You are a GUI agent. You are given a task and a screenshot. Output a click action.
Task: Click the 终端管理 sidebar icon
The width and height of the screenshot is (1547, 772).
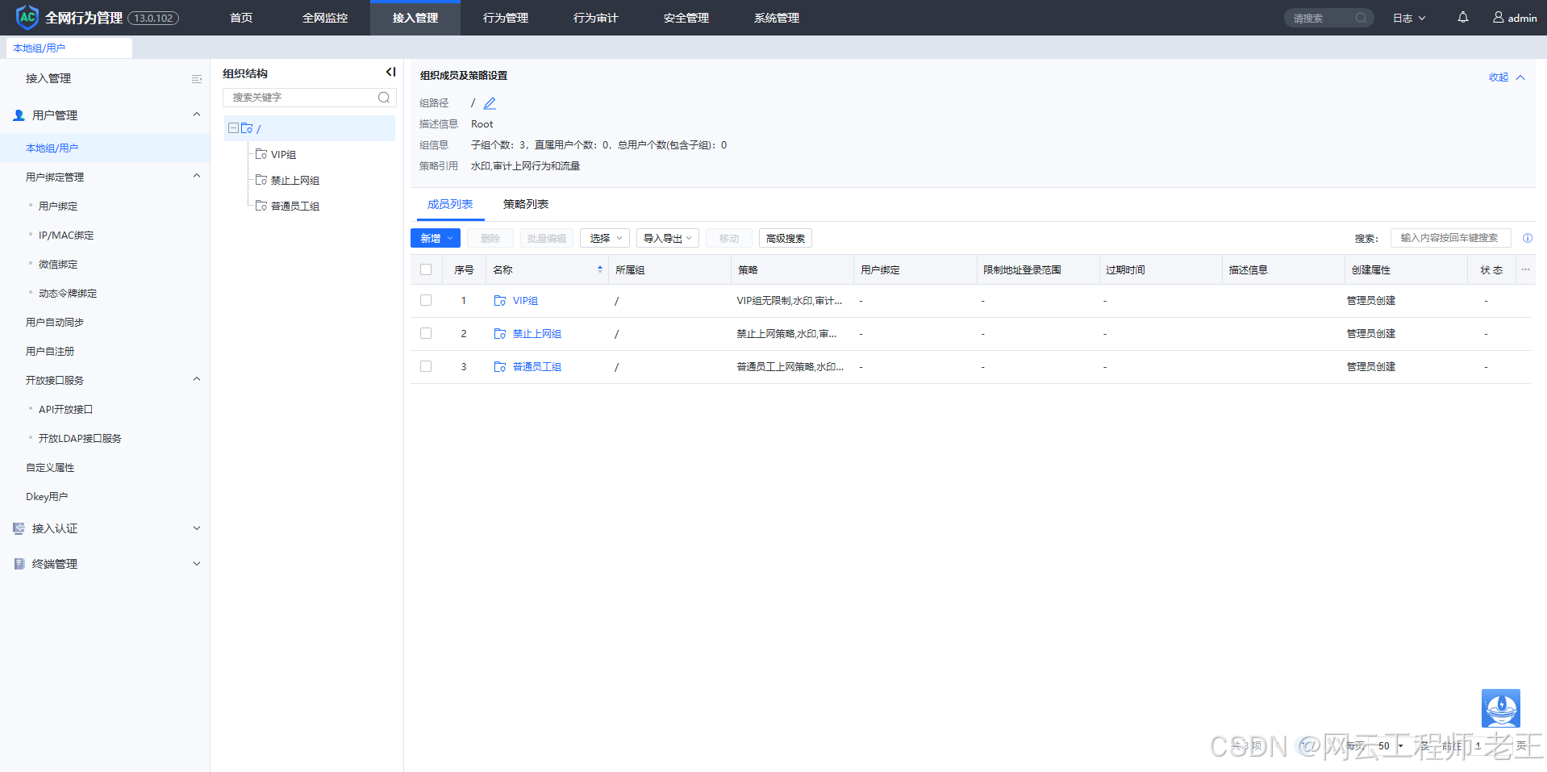click(19, 564)
